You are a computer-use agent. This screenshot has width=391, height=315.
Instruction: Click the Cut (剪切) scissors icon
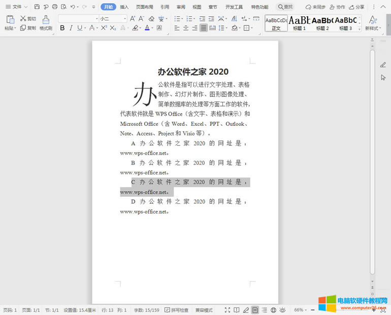23,18
